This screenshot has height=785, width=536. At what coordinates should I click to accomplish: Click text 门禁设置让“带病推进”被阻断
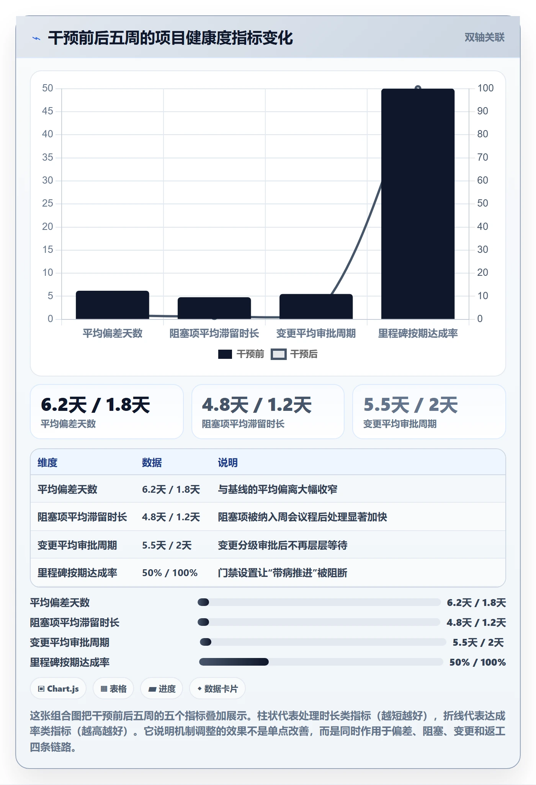(283, 573)
